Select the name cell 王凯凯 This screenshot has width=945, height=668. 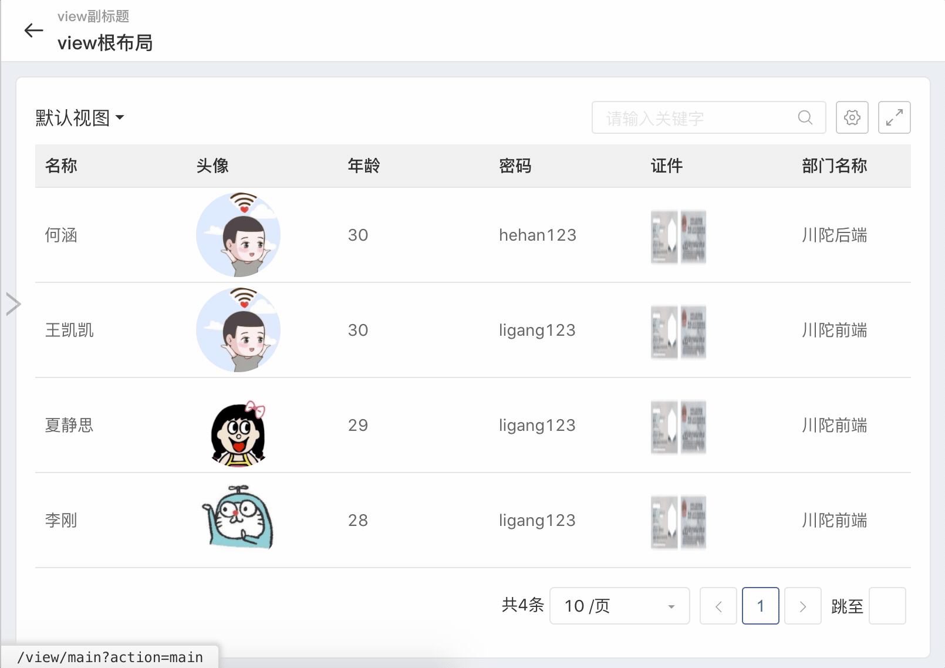(69, 330)
